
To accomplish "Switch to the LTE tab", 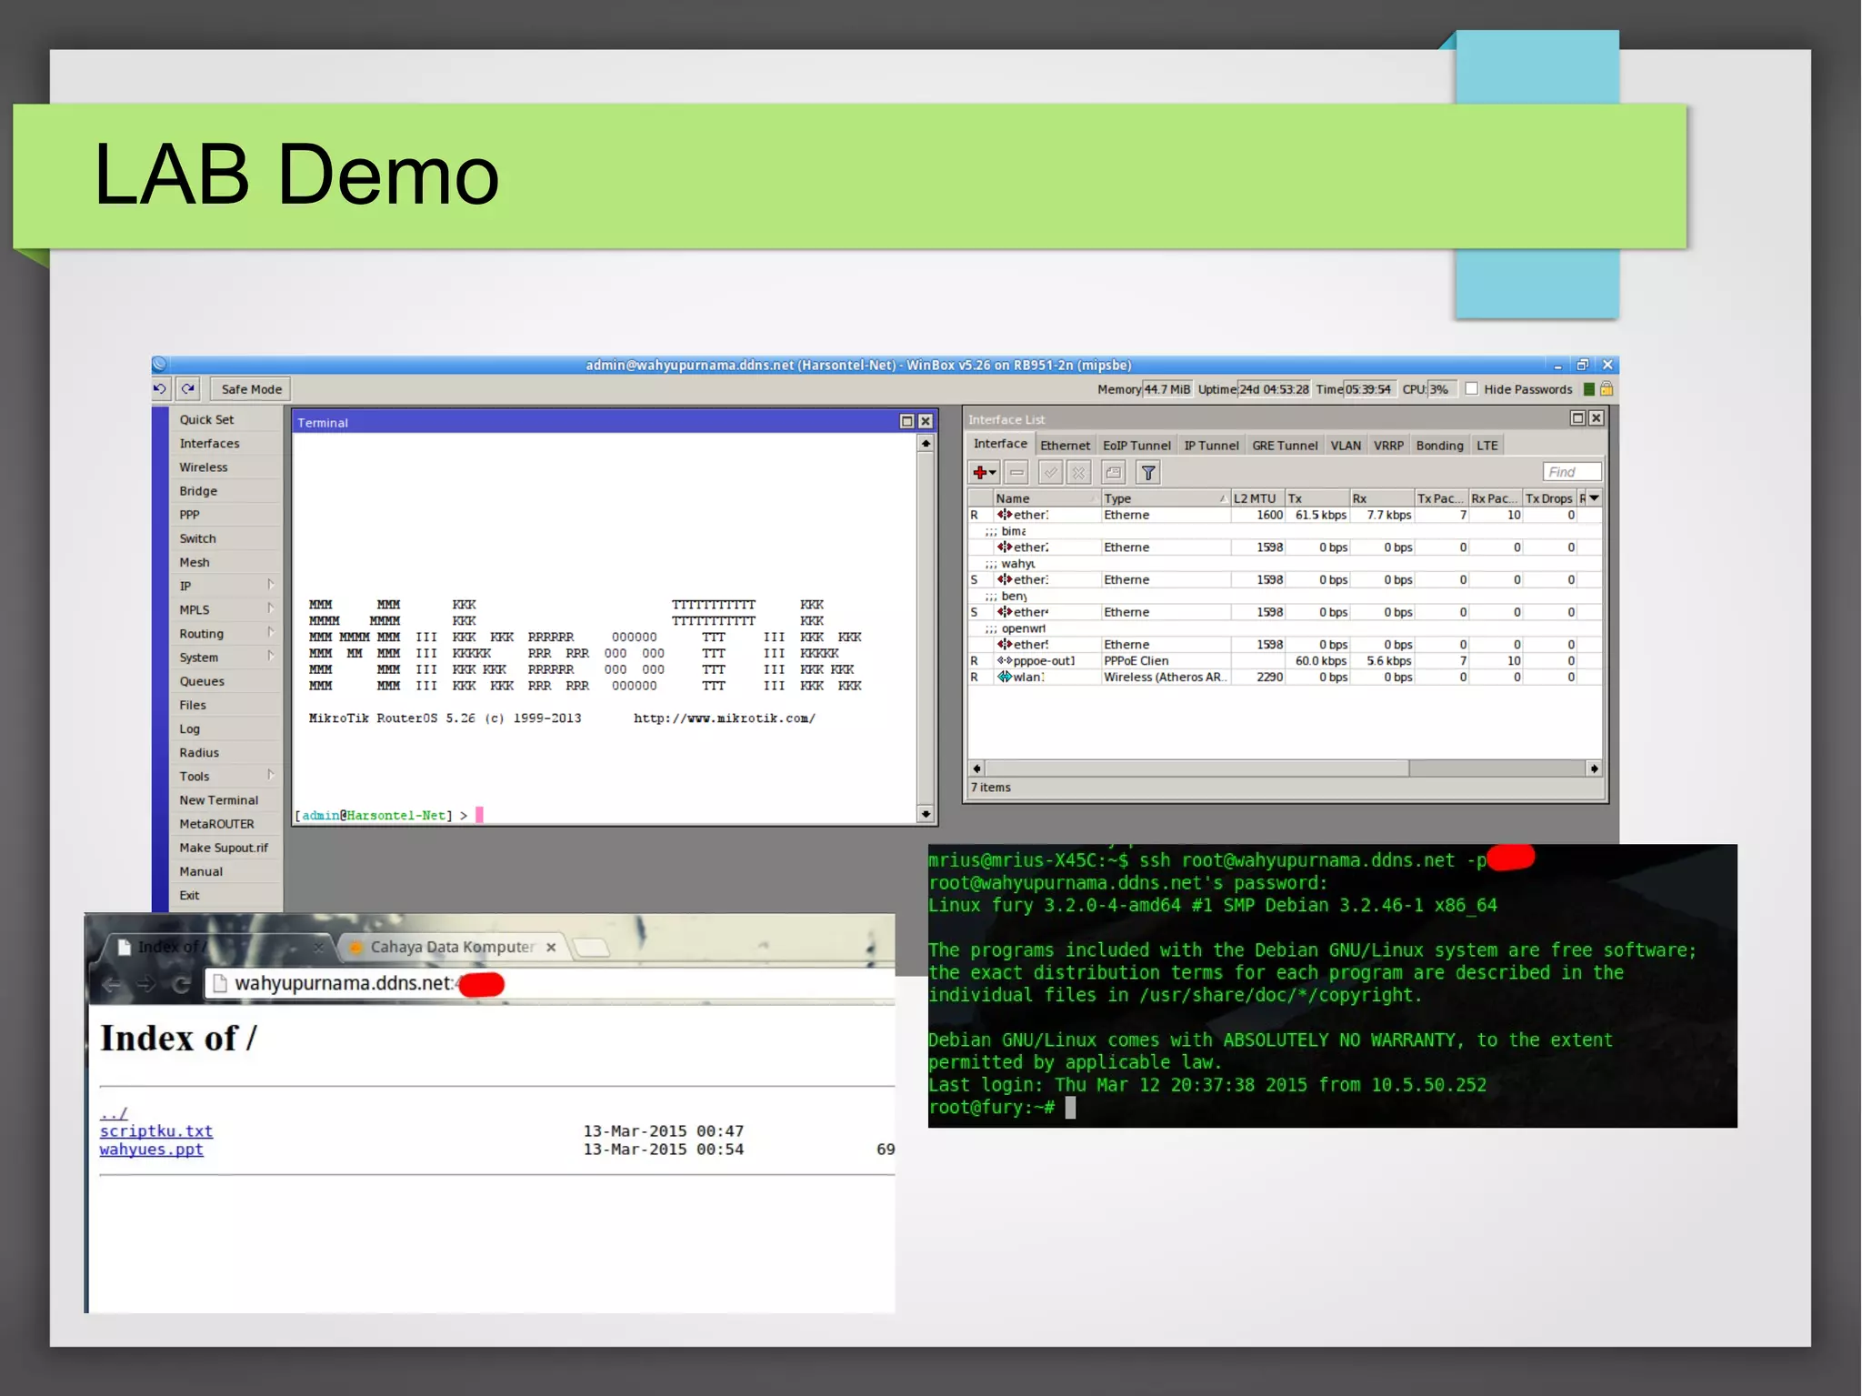I will 1487,446.
